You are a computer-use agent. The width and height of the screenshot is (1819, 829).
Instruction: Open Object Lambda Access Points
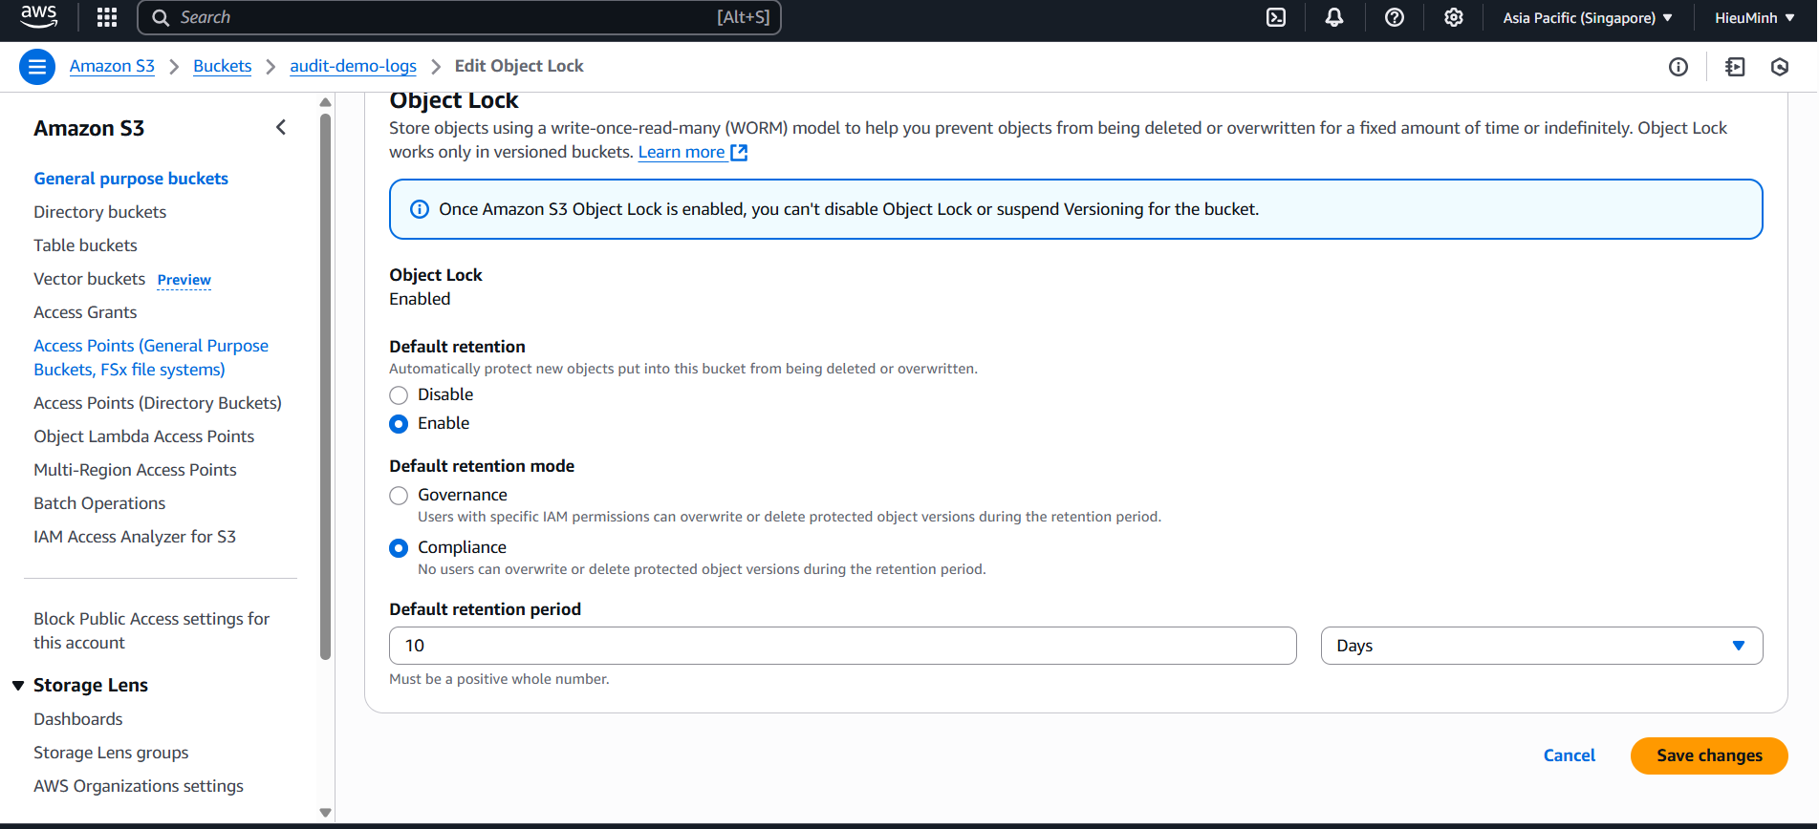coord(143,436)
